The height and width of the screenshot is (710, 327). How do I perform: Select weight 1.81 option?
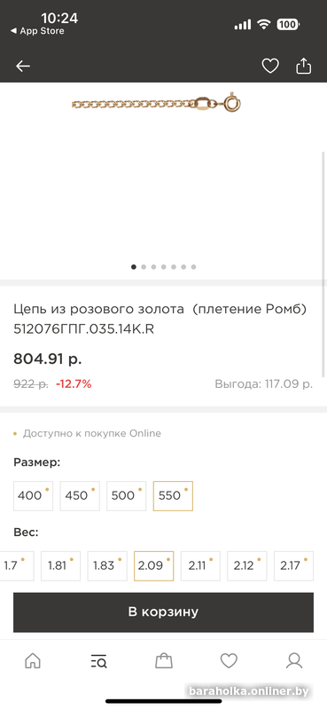coord(60,566)
